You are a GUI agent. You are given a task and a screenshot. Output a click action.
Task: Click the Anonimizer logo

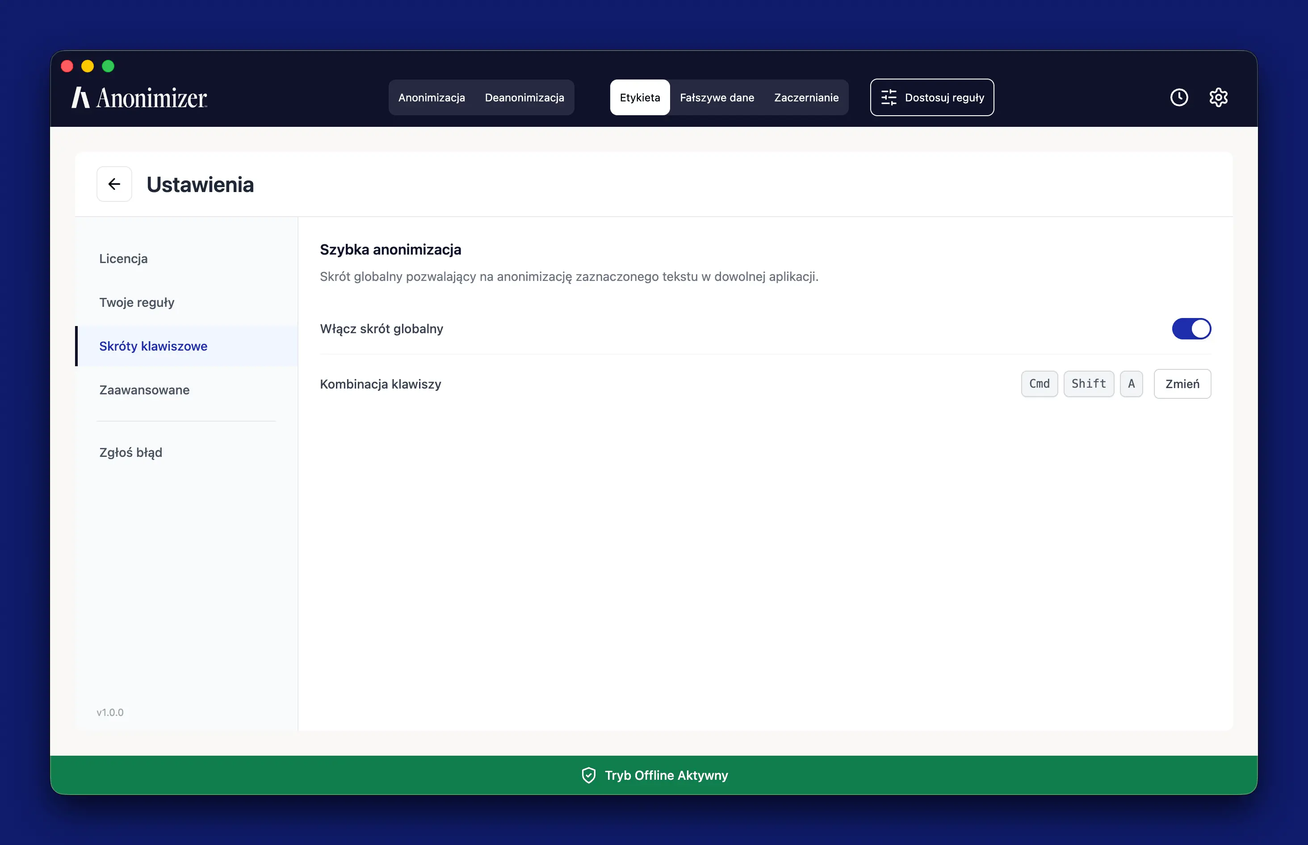click(x=139, y=98)
